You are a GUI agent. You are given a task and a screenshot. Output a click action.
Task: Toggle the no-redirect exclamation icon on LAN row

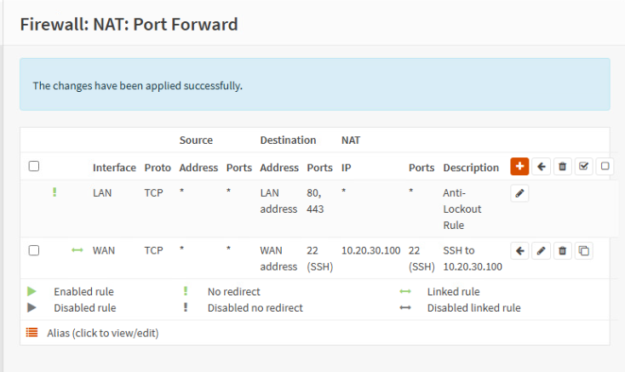[54, 192]
